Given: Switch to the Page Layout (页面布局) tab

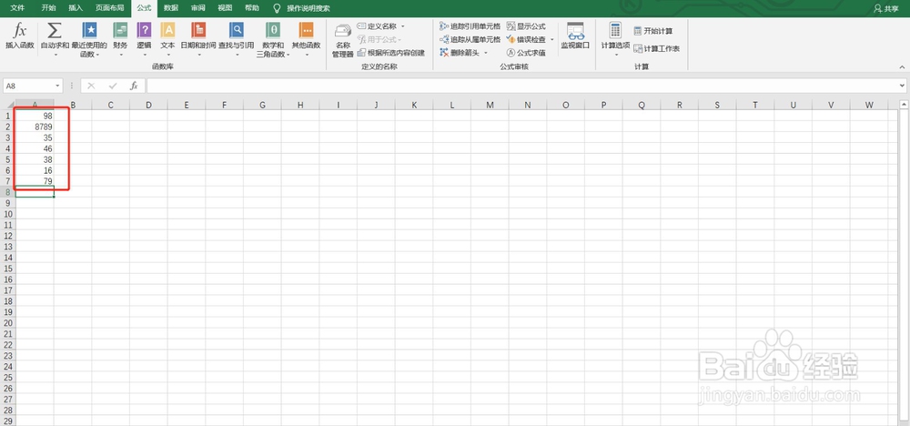Looking at the screenshot, I should coord(110,8).
